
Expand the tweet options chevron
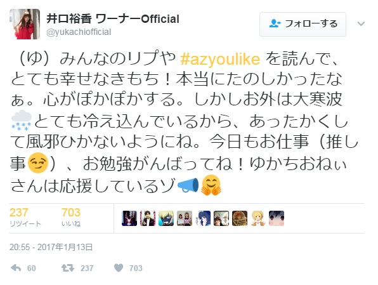(361, 24)
